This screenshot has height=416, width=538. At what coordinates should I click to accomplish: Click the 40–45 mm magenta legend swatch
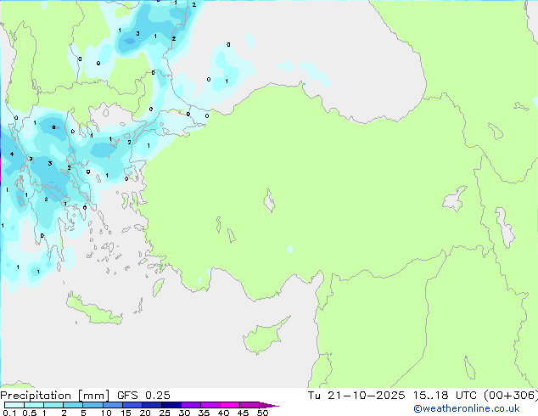[230, 405]
